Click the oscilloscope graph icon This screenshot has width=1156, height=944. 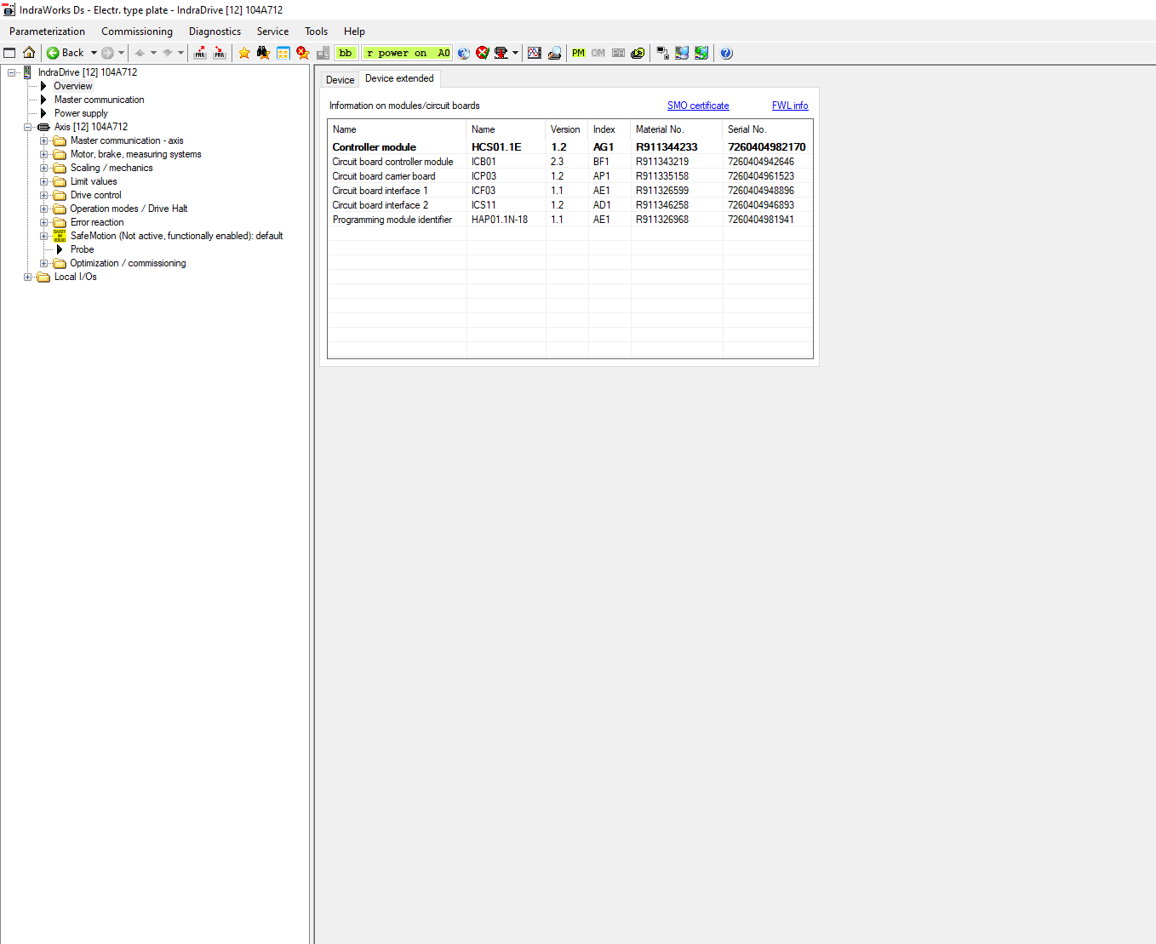[x=535, y=53]
